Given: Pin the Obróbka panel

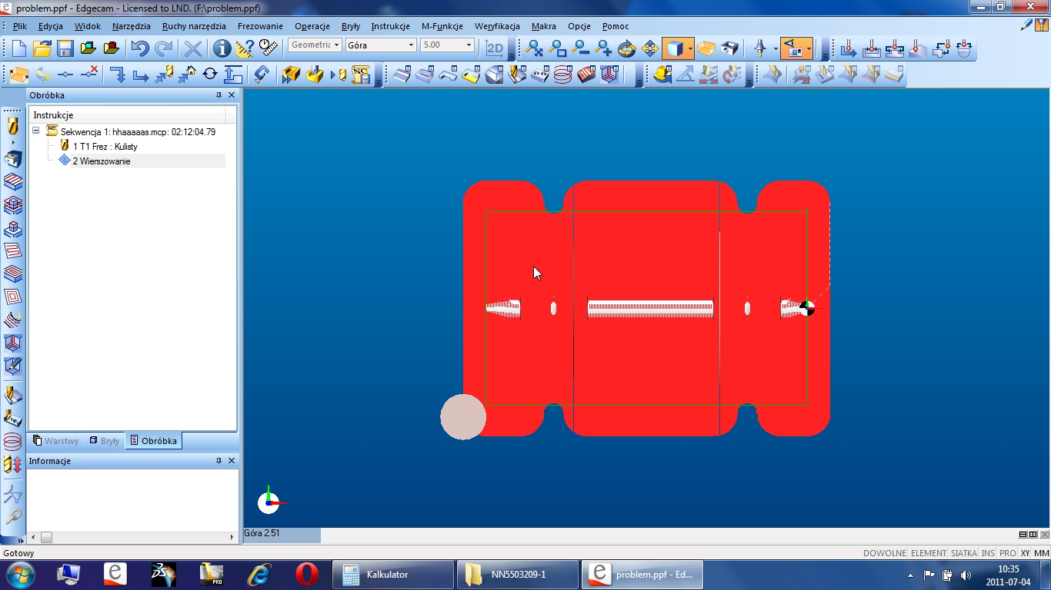Looking at the screenshot, I should [x=219, y=95].
